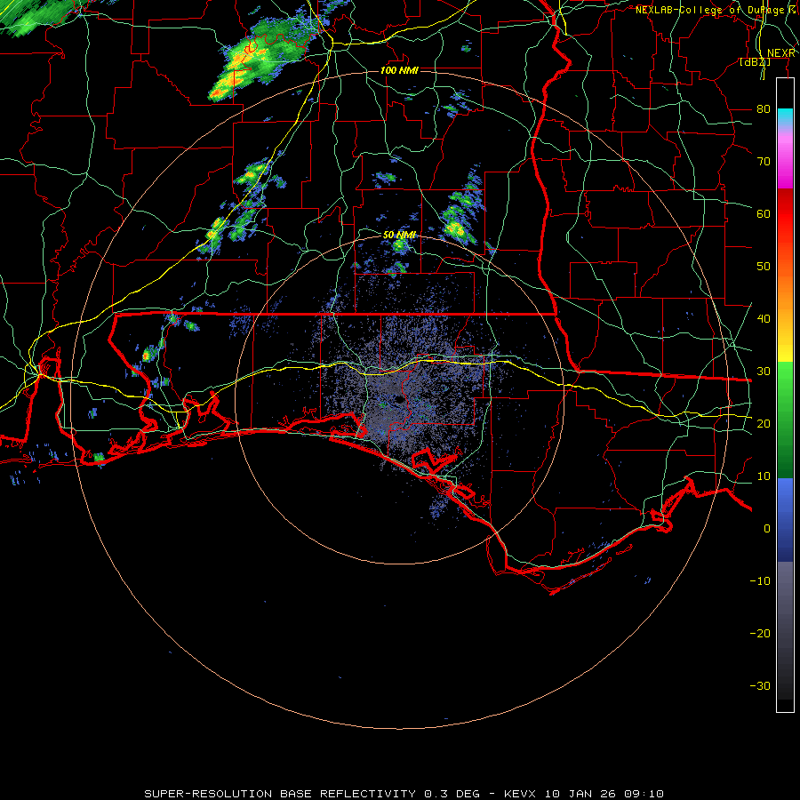
Task: Click the 50 value on the dBZ scale
Action: [x=764, y=267]
